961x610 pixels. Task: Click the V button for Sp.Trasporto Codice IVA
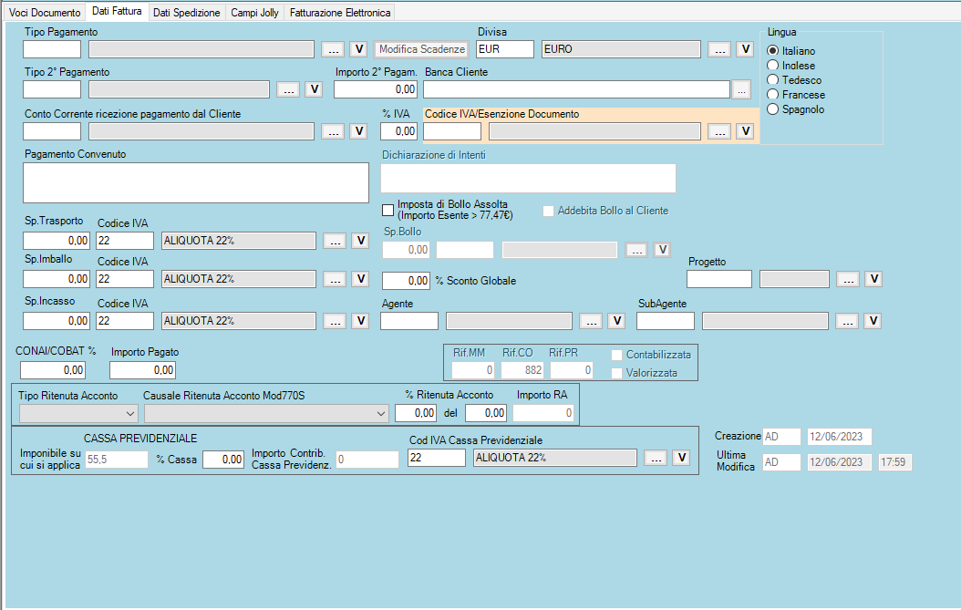(x=359, y=241)
